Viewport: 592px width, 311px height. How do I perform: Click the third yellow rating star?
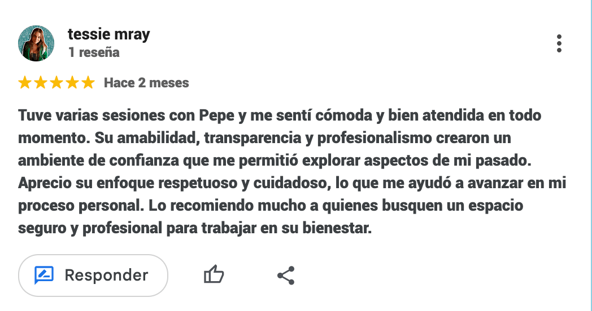56,83
